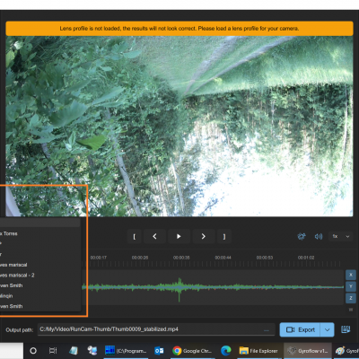Click the video preview frame

[x=179, y=126]
